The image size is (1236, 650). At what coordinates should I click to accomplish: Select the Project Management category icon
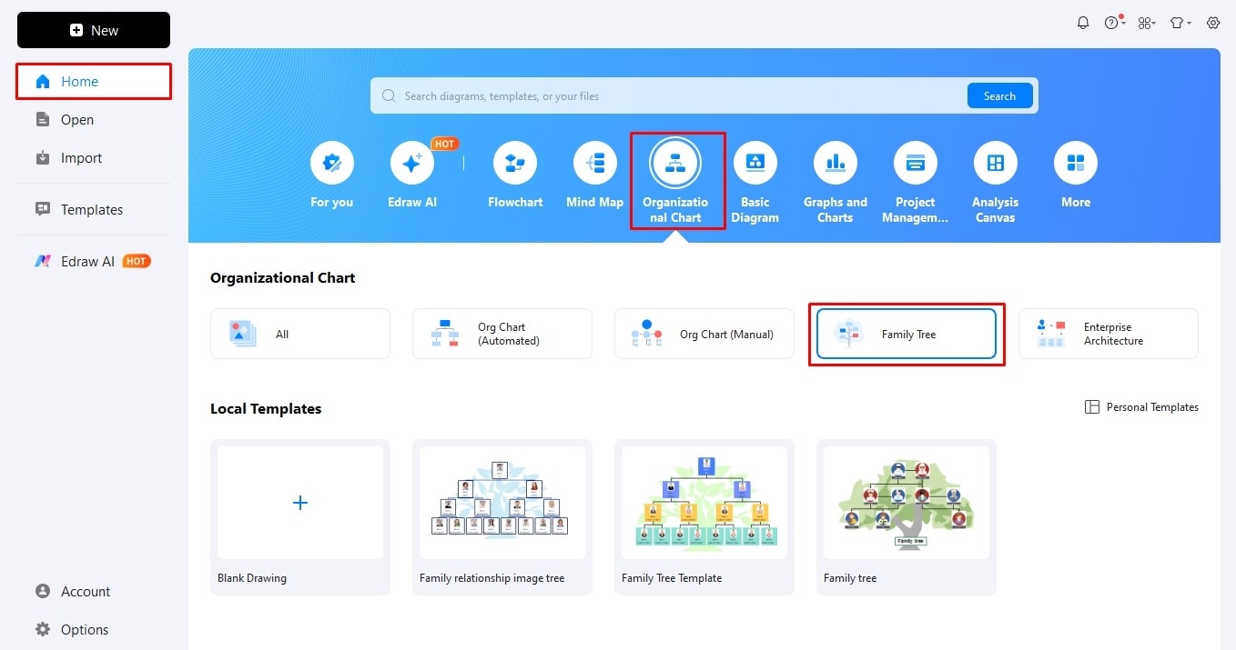coord(916,164)
